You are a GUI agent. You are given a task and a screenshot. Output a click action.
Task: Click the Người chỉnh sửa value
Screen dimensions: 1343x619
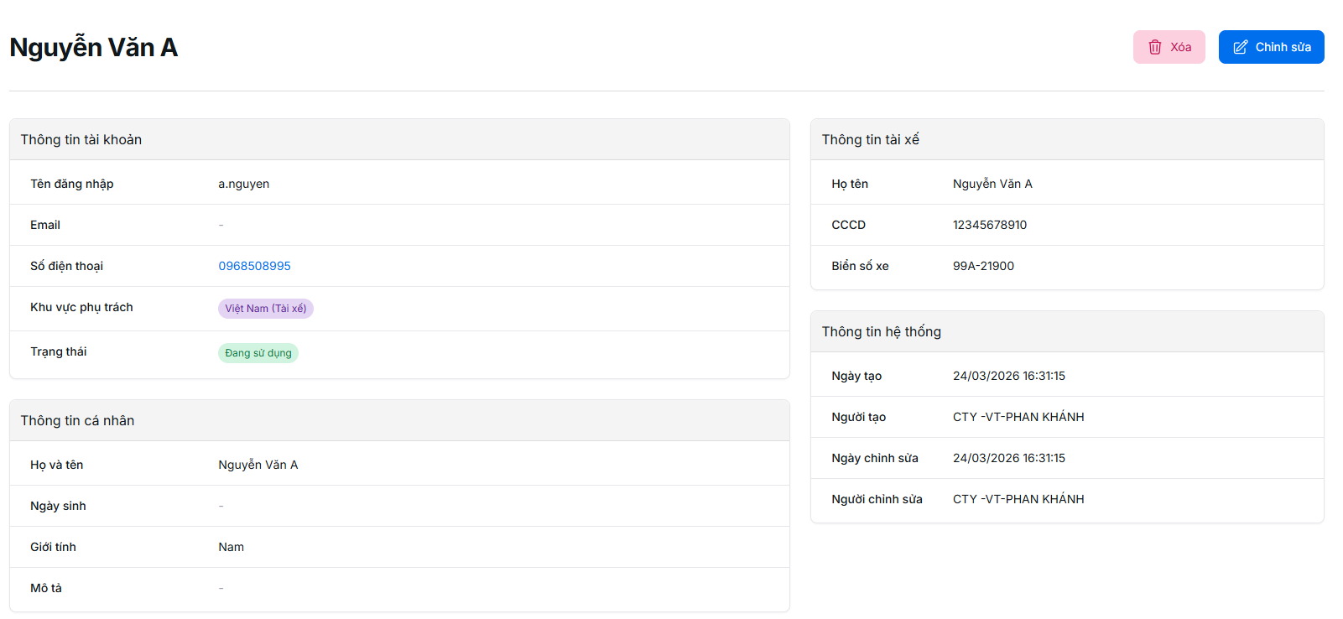(x=1018, y=499)
